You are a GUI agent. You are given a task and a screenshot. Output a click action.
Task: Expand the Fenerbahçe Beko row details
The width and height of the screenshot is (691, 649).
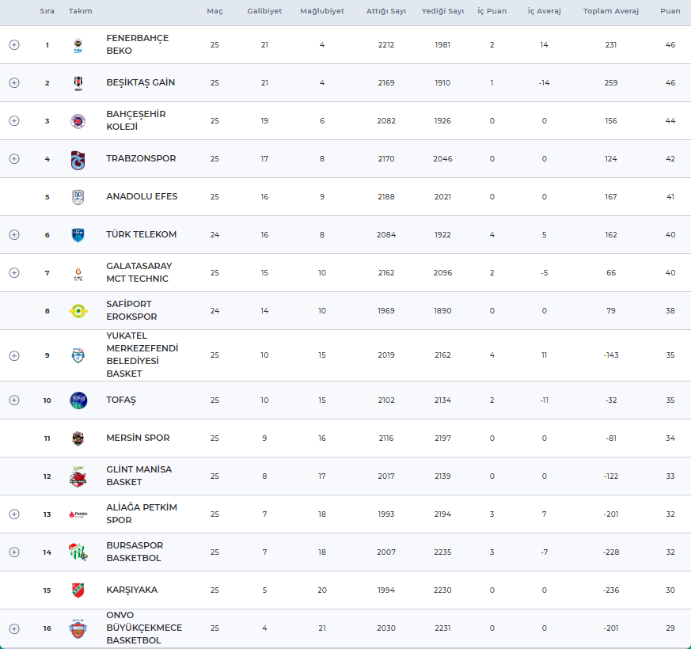click(x=14, y=45)
